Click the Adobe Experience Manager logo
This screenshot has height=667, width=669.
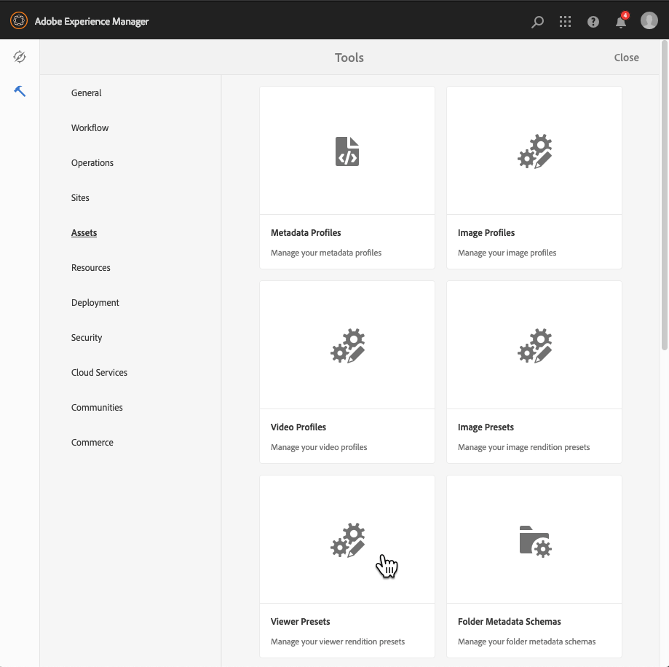(18, 20)
